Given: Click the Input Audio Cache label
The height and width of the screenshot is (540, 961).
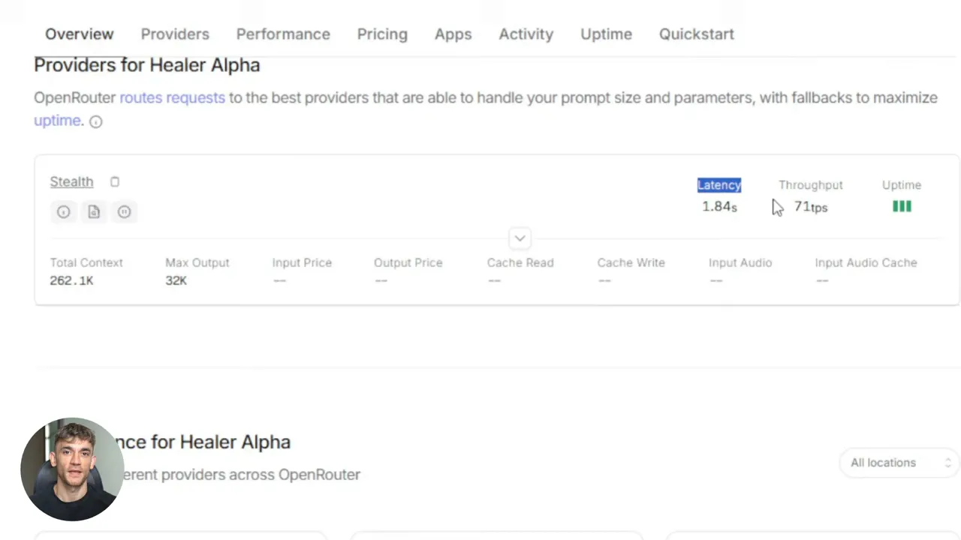Looking at the screenshot, I should (x=866, y=262).
